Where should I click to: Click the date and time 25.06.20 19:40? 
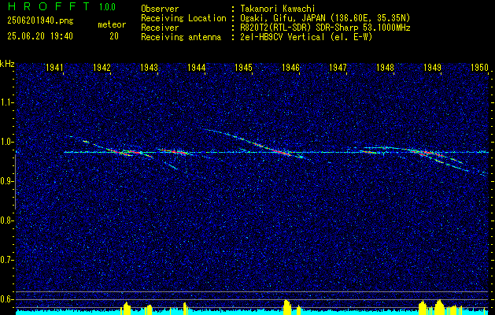click(40, 36)
